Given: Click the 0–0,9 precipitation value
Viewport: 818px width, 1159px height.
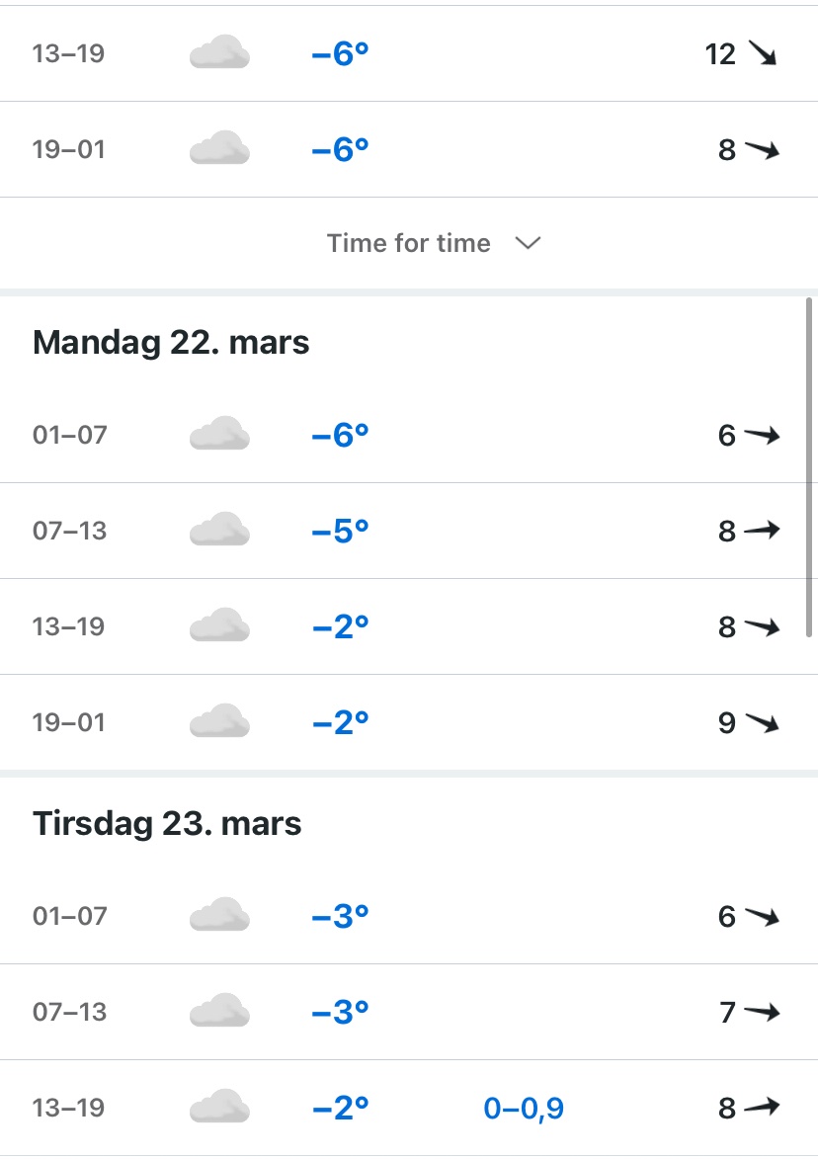Looking at the screenshot, I should [x=524, y=1109].
